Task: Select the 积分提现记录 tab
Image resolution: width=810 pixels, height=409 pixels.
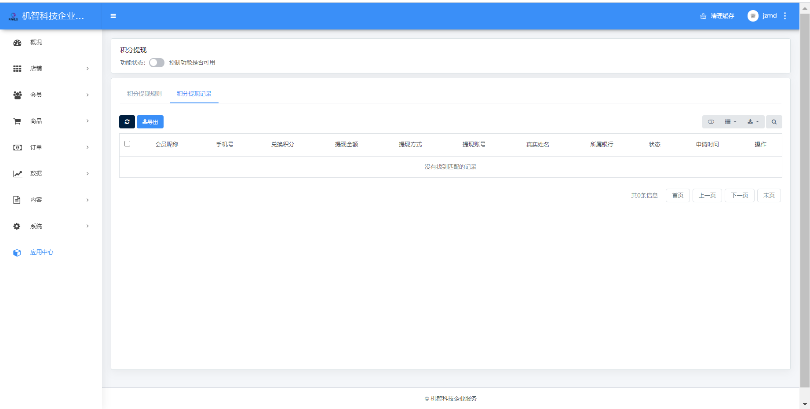Action: click(194, 94)
